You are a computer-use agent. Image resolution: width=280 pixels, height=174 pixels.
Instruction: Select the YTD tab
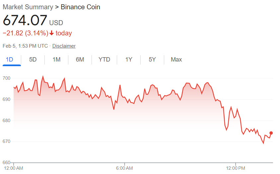pyautogui.click(x=104, y=60)
